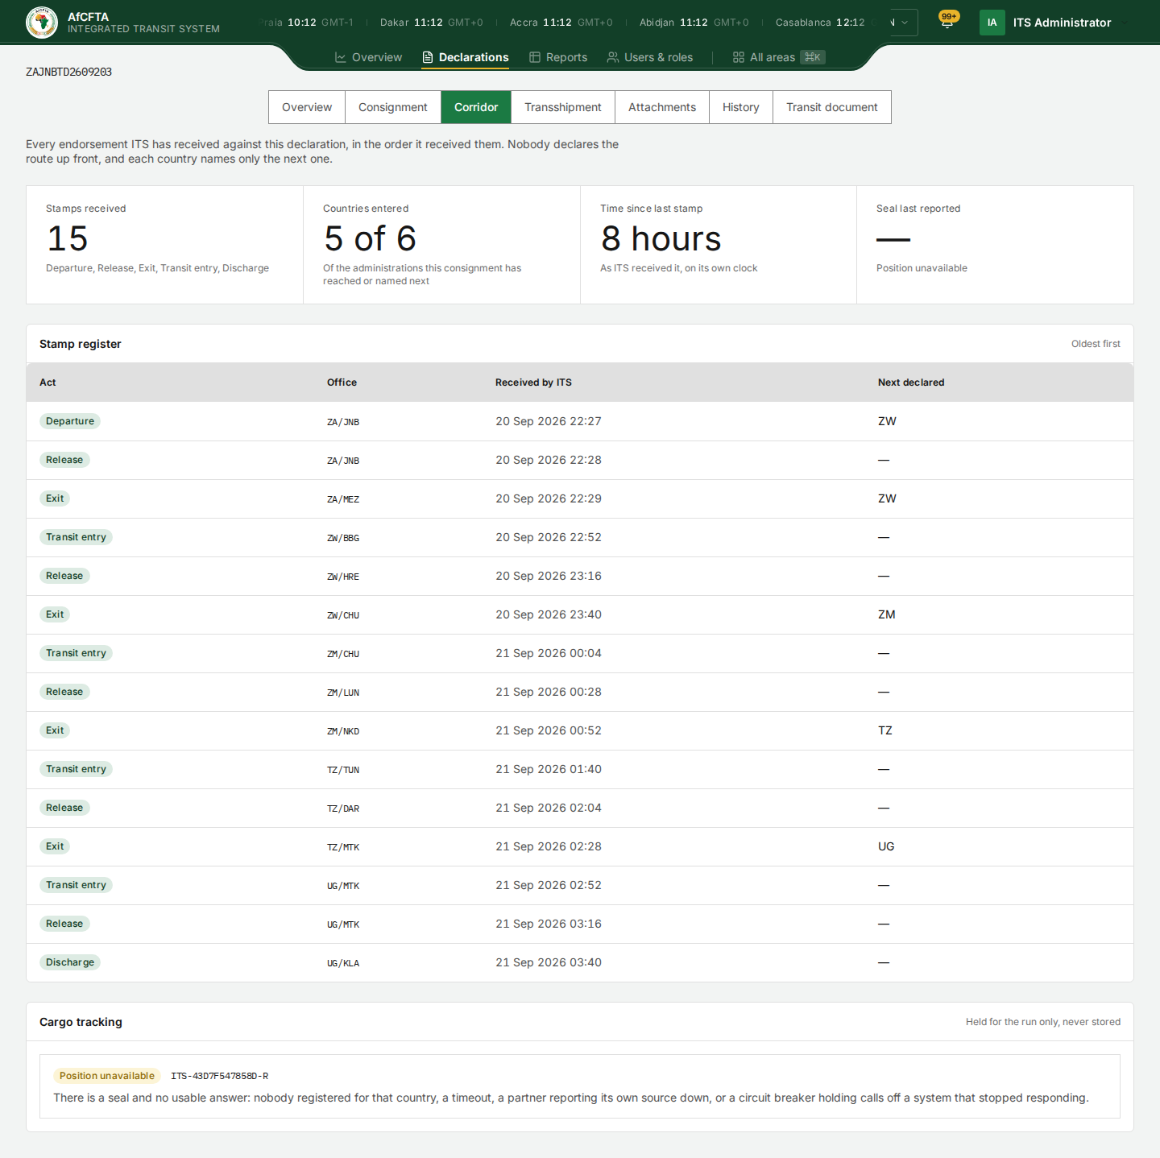Click timestamp 20 Sep 2026 22:27

pos(549,421)
